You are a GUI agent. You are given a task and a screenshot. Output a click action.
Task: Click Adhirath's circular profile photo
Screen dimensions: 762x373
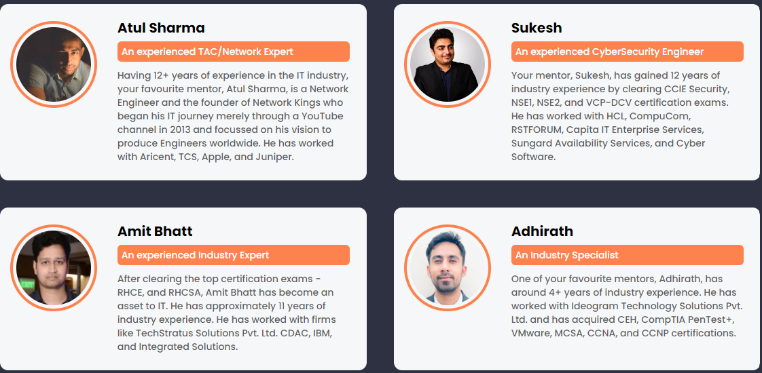pos(447,268)
